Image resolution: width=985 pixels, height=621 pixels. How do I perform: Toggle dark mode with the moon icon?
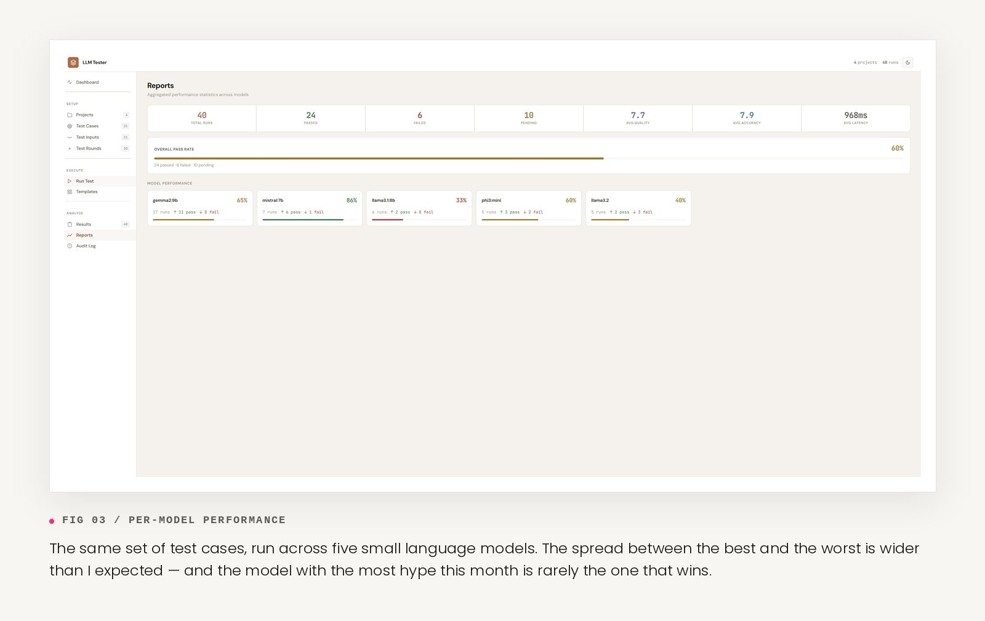(907, 62)
